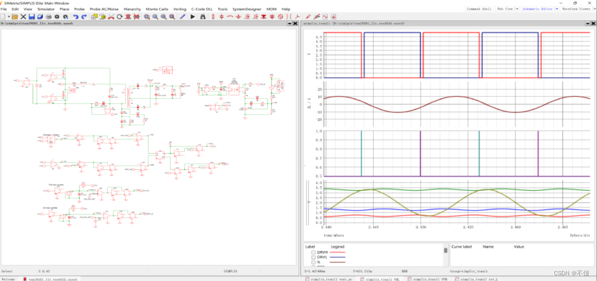The width and height of the screenshot is (597, 281).
Task: Open the Hierarchy menu
Action: 132,9
